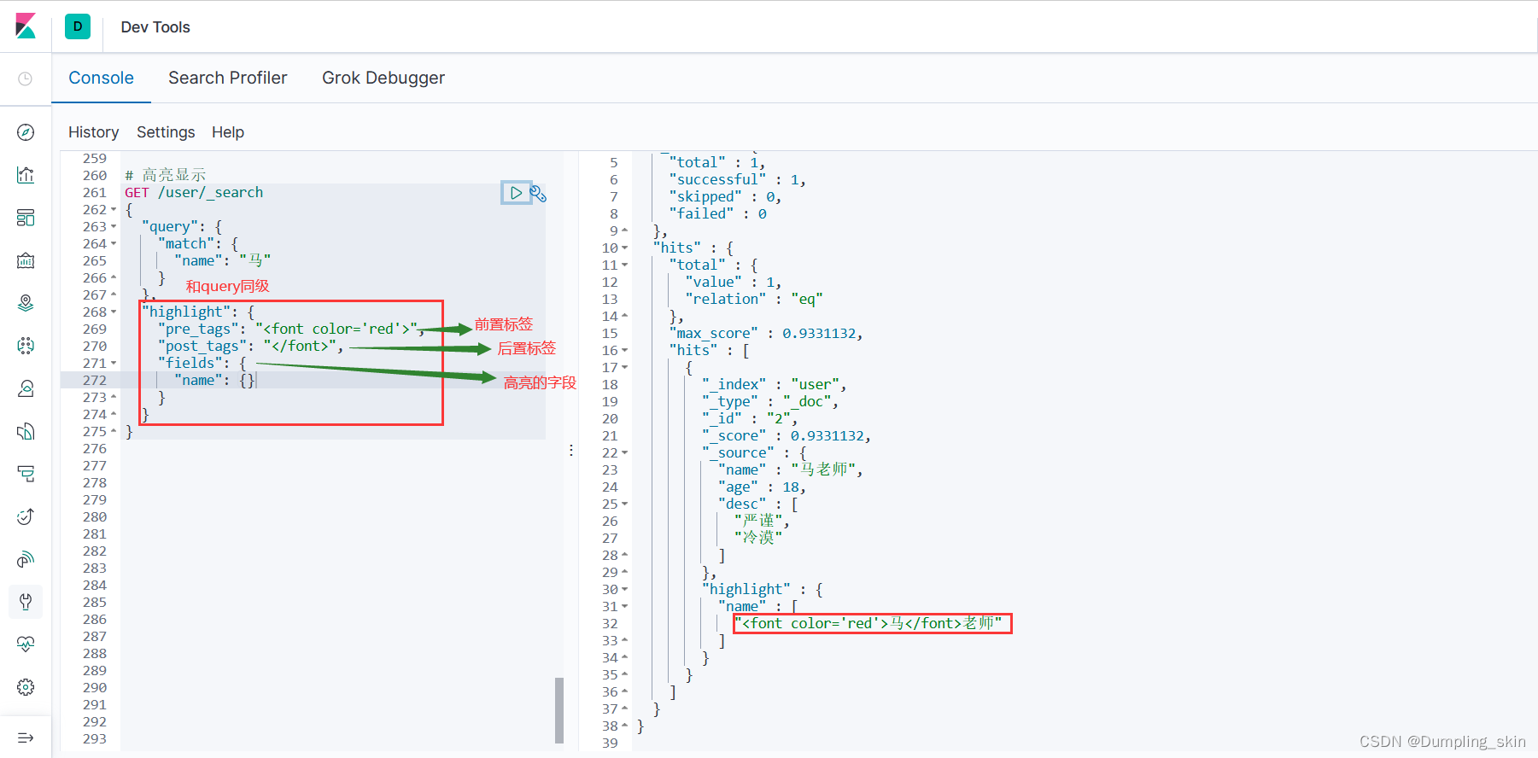The height and width of the screenshot is (758, 1538).
Task: Switch to the Grok Debugger tab
Action: (x=383, y=78)
